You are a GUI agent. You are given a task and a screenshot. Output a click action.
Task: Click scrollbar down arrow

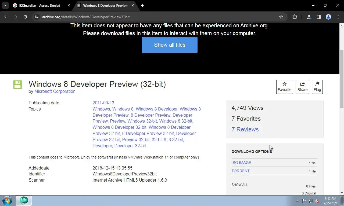tap(342, 193)
